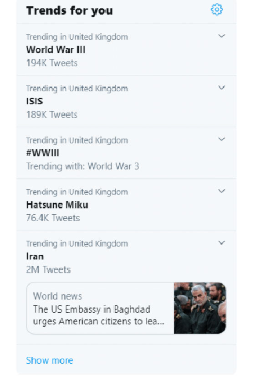255x376 pixels.
Task: Open the Iran trending topic title
Action: [x=35, y=256]
